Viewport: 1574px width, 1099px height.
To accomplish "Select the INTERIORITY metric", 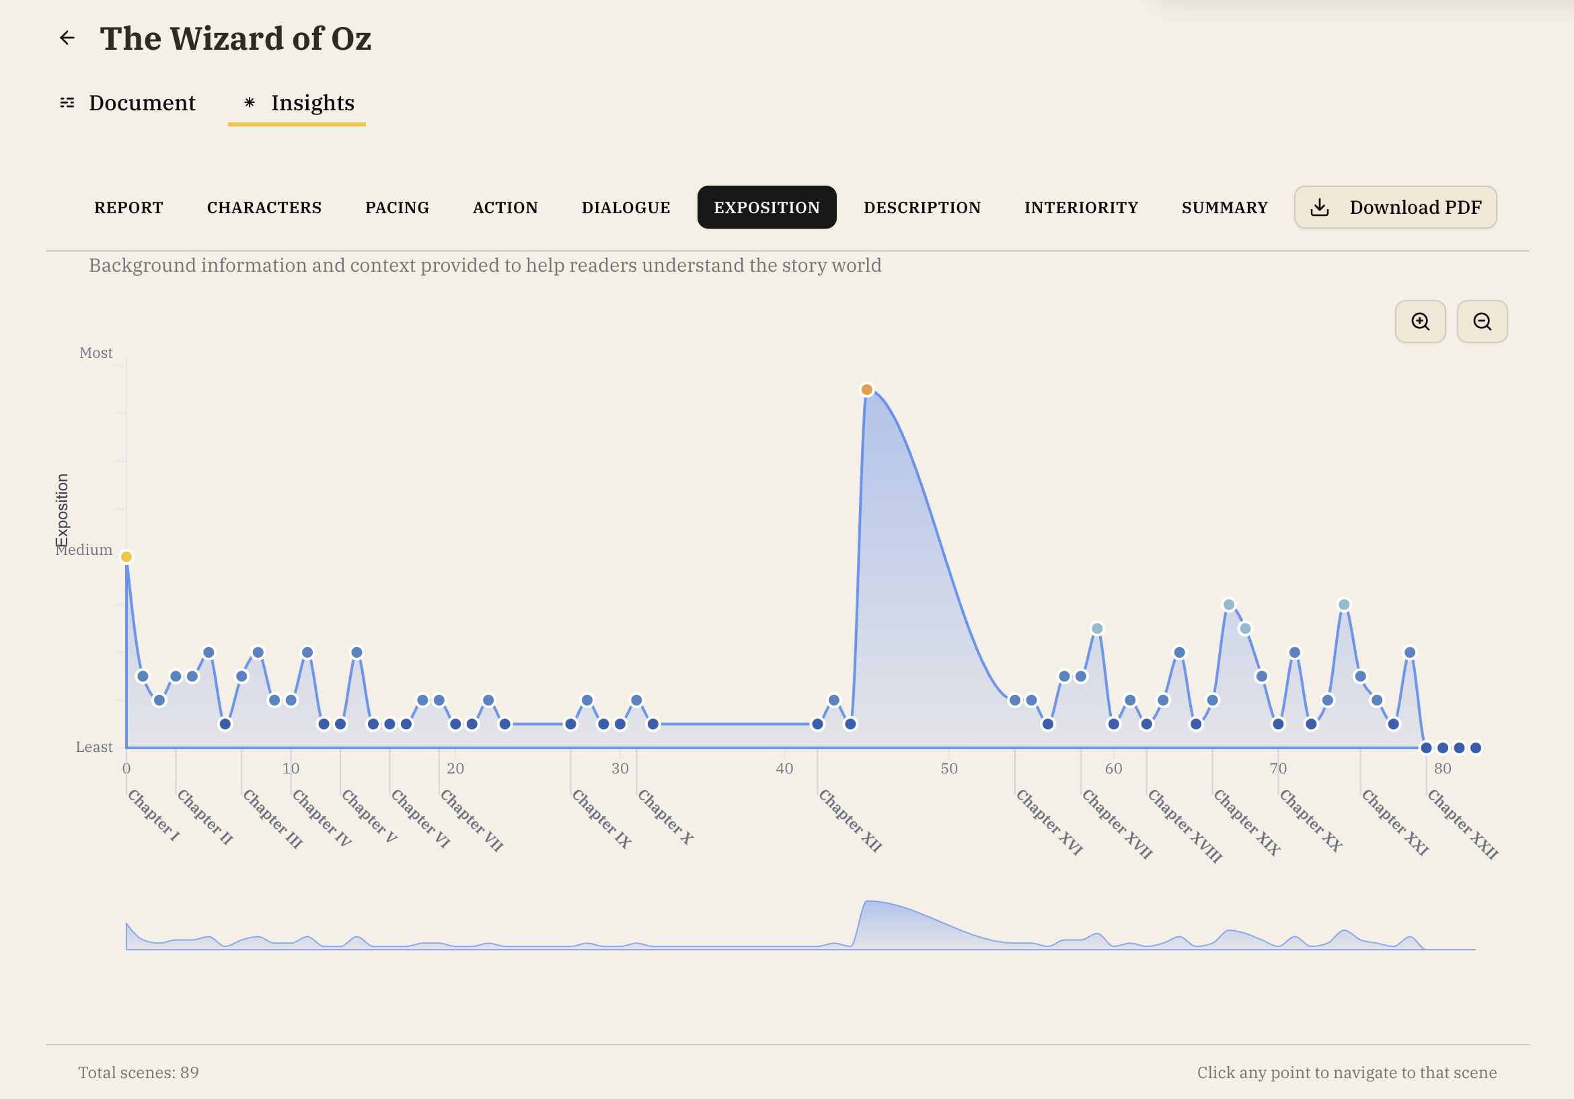I will click(1080, 207).
